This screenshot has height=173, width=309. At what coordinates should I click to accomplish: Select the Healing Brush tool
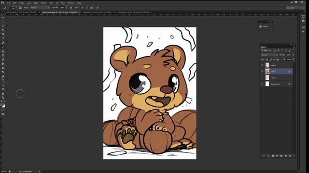pos(3,43)
